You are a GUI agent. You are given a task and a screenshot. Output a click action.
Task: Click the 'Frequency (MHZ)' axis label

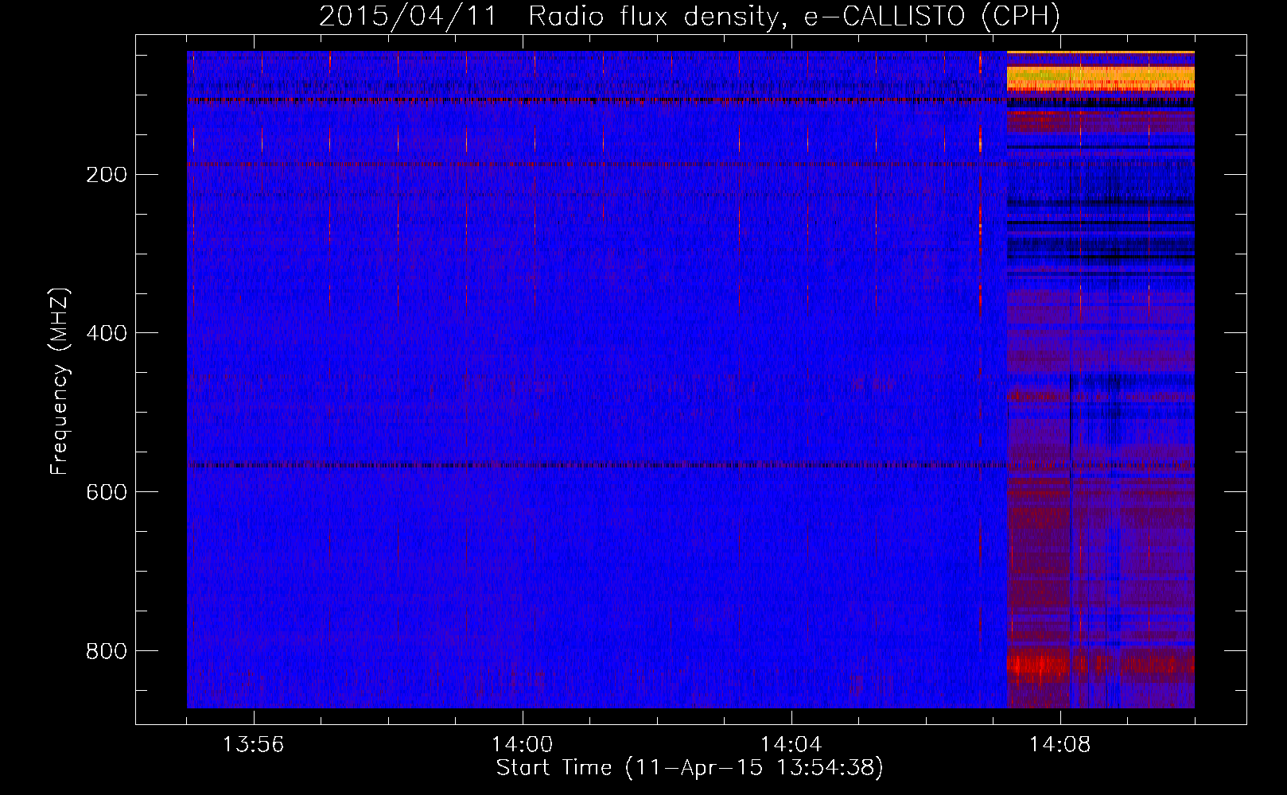60,381
